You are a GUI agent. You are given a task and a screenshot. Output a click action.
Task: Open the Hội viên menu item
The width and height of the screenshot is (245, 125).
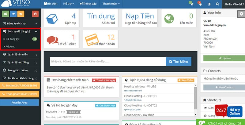(51, 4)
